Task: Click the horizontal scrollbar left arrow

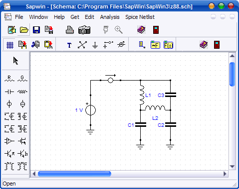Action: pyautogui.click(x=34, y=174)
